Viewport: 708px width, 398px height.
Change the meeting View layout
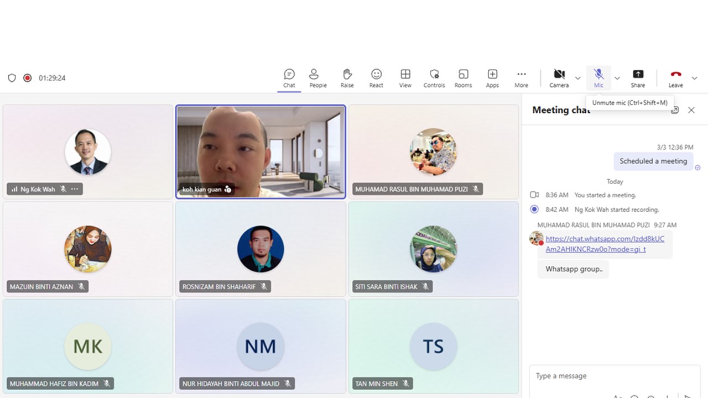405,78
